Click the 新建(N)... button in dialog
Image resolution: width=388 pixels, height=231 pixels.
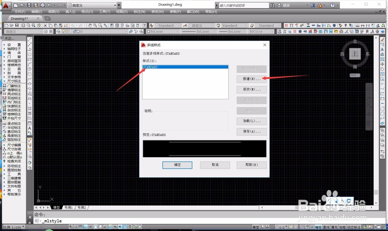(251, 79)
